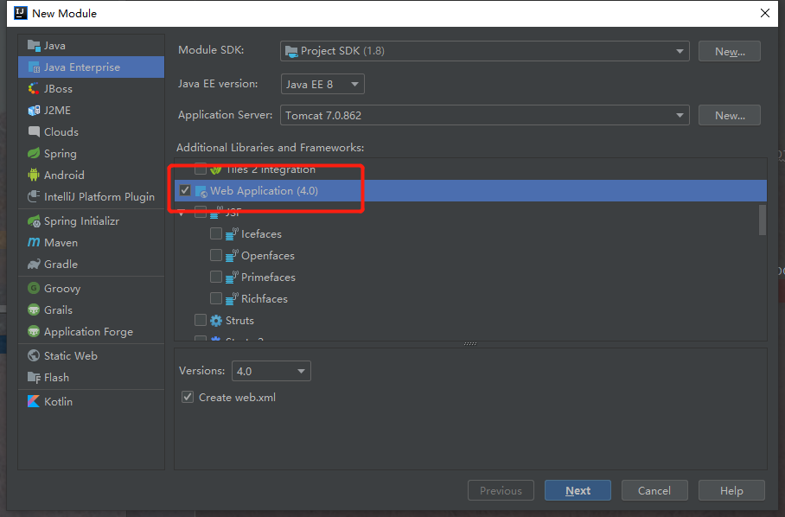Click the Richfaces framework icon
The image size is (785, 517).
(x=232, y=298)
